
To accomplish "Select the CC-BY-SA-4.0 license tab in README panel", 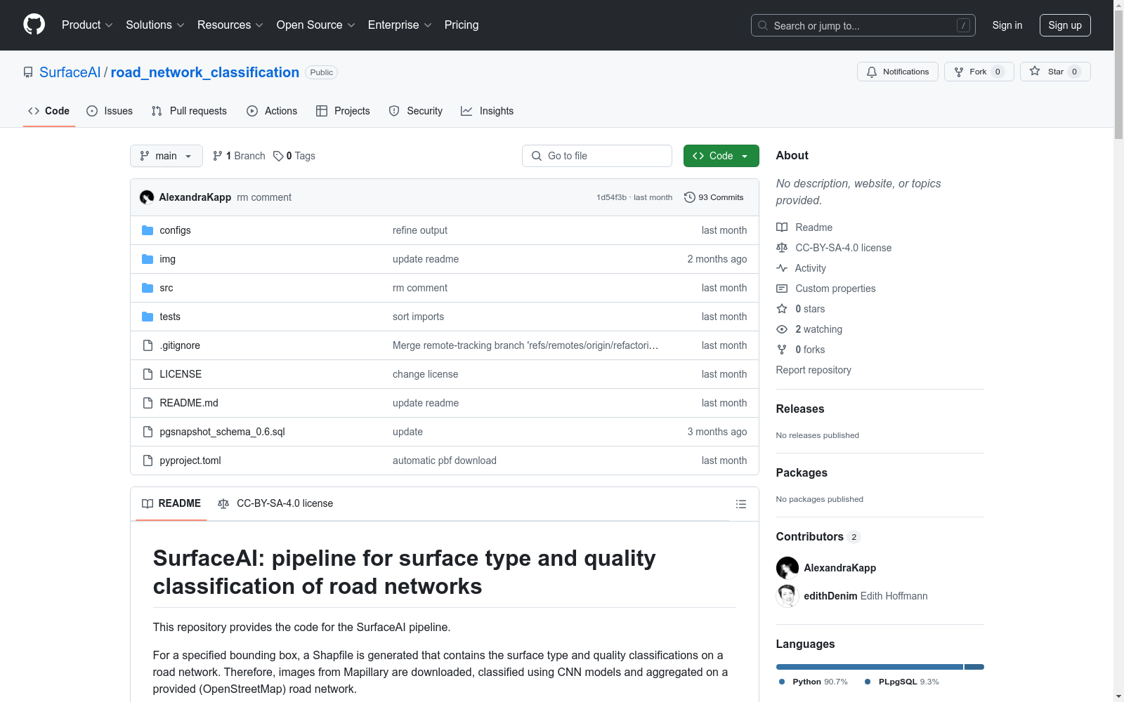I will (x=275, y=503).
